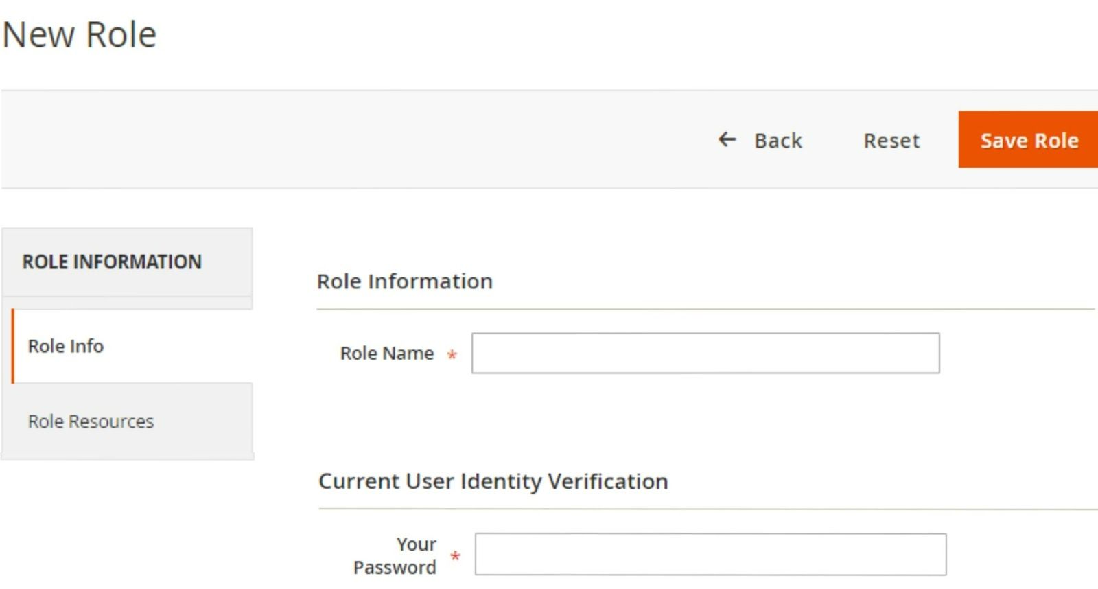Screen dimensions: 1098x589
Task: Click the Current User Identity Verification heading
Action: (x=493, y=481)
